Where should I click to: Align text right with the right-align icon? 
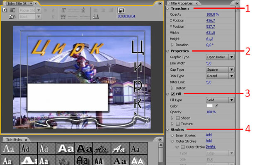(111, 10)
